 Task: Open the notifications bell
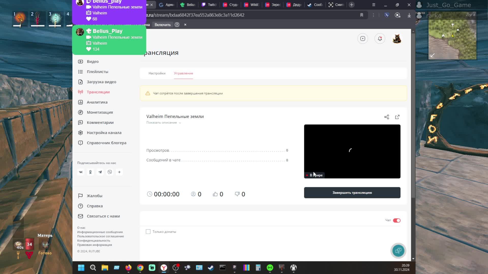click(x=380, y=39)
